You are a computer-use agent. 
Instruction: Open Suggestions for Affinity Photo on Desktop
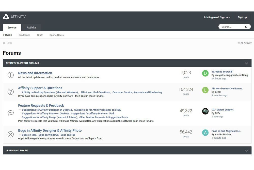click(45, 113)
